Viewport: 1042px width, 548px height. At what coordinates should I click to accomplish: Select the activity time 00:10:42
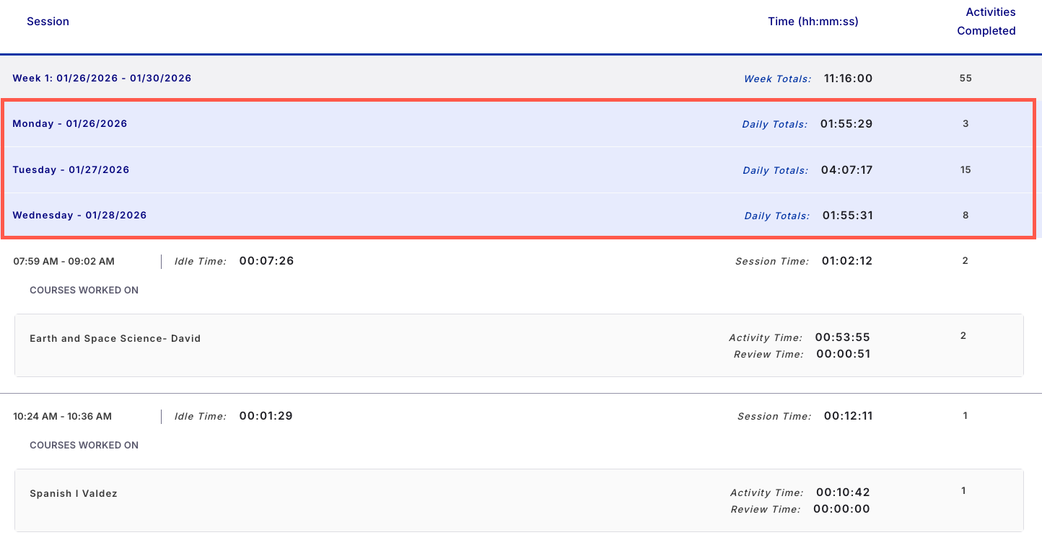click(x=843, y=492)
